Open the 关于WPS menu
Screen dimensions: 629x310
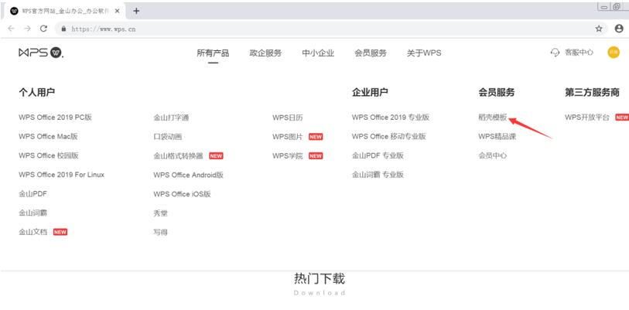(x=424, y=53)
